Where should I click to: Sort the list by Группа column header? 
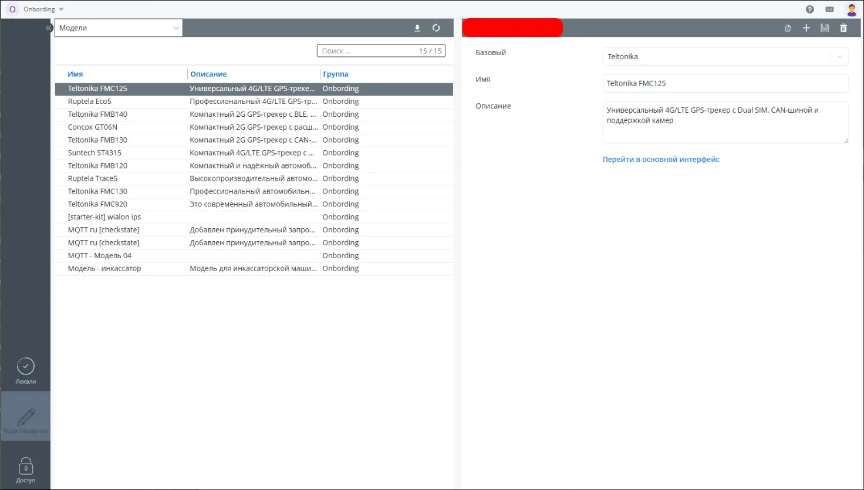tap(336, 75)
